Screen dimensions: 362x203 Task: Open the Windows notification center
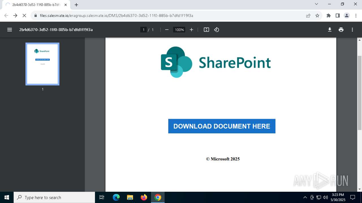coord(353,197)
